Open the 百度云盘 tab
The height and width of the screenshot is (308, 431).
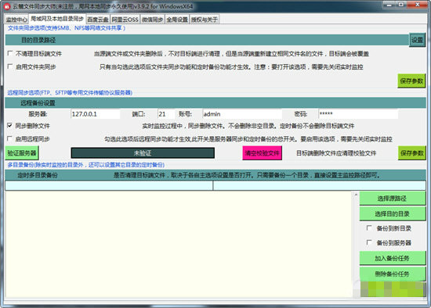pyautogui.click(x=98, y=20)
